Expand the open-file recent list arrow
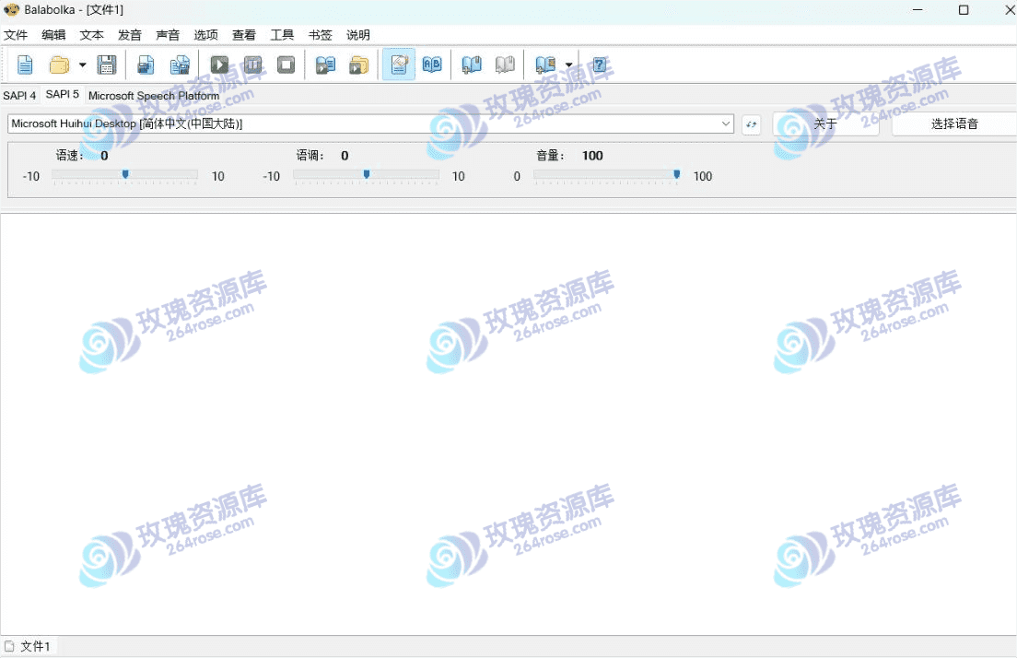This screenshot has width=1017, height=658. pyautogui.click(x=82, y=65)
